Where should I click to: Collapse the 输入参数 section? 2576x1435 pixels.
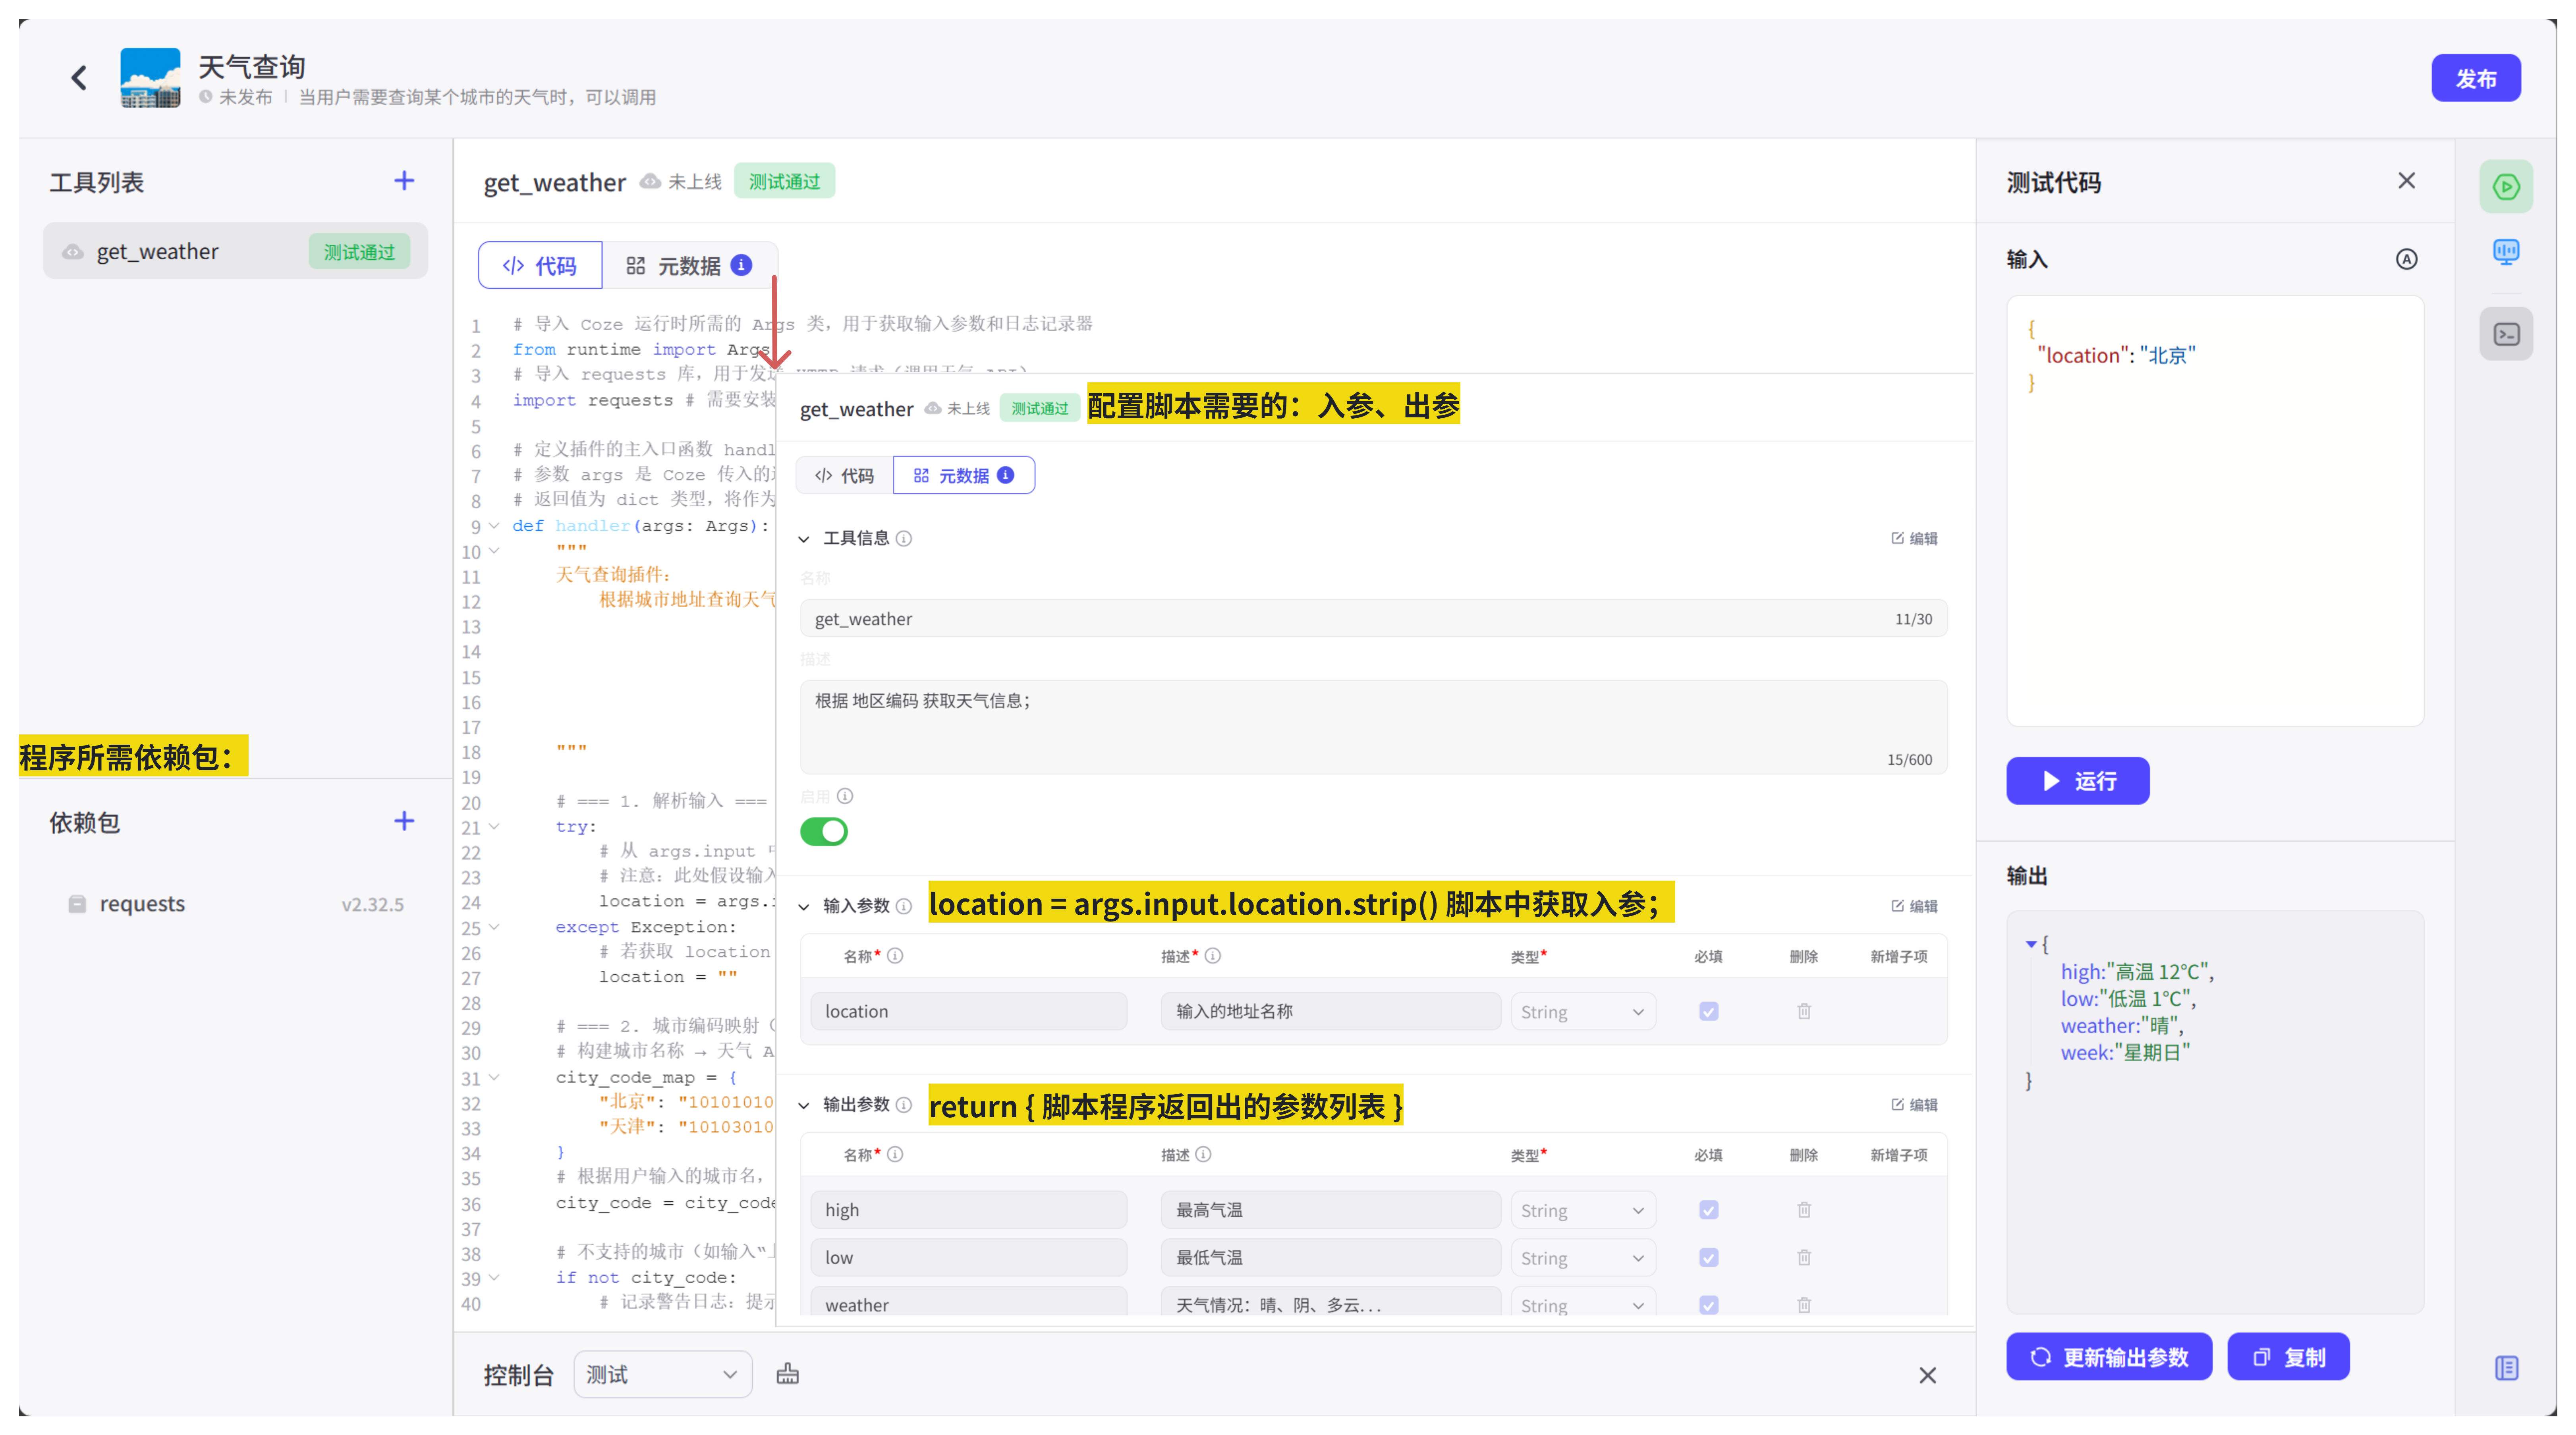[x=804, y=906]
